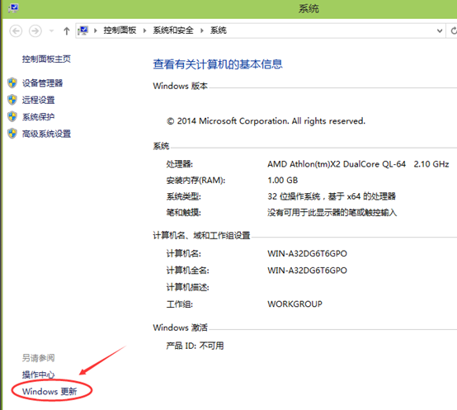Click the shield icon beside 高级系统设置
457x410 pixels.
click(x=12, y=134)
